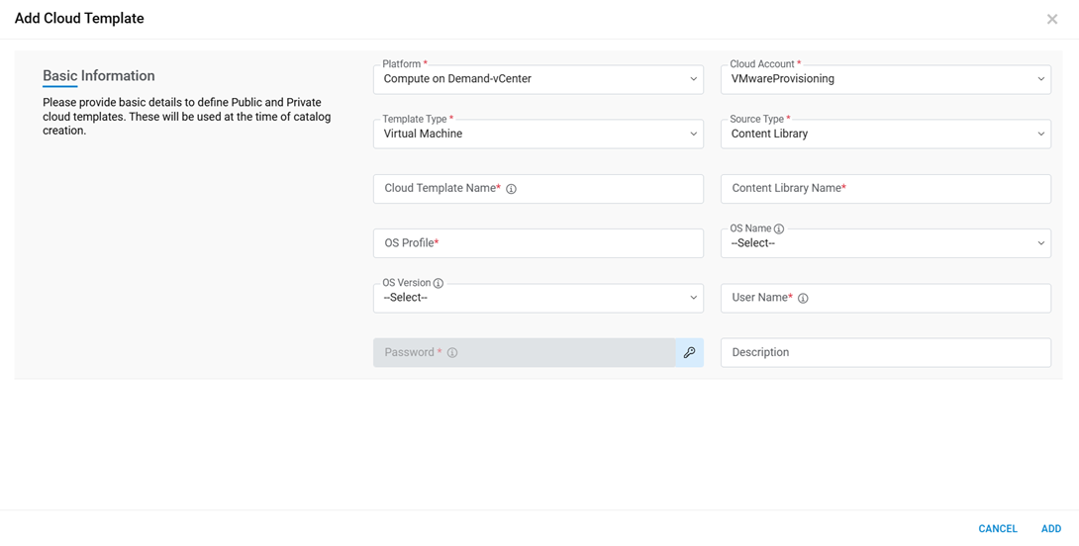Click info icon next to Cloud Template Name

click(x=511, y=188)
